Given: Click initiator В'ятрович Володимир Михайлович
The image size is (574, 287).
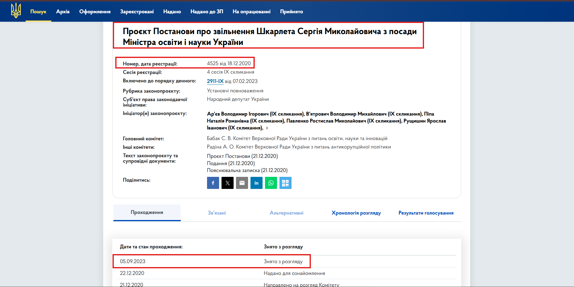Looking at the screenshot, I should [x=364, y=114].
